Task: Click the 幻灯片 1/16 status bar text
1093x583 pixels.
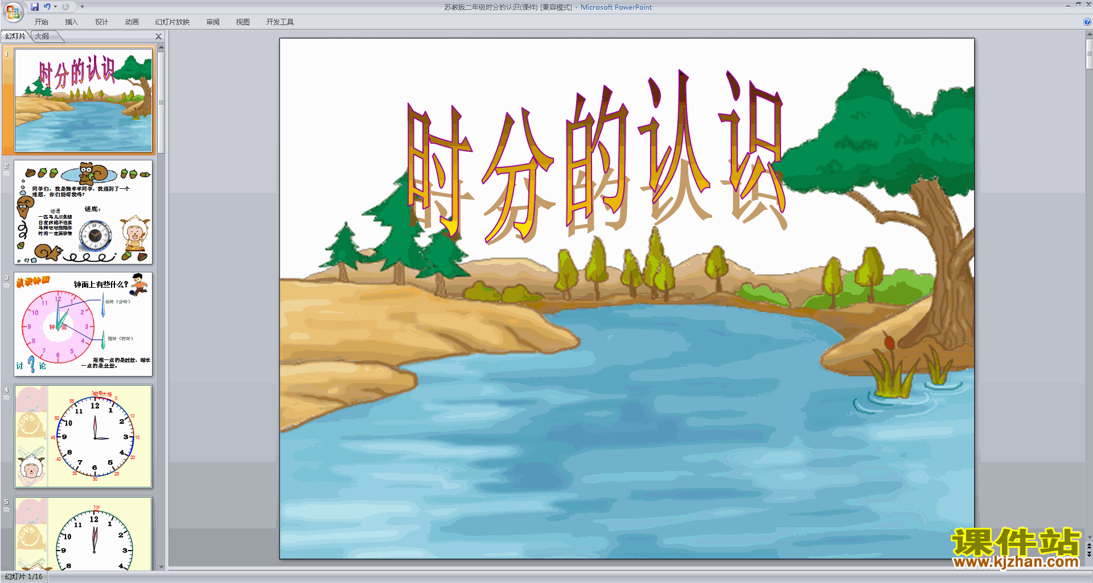Action: [x=24, y=577]
